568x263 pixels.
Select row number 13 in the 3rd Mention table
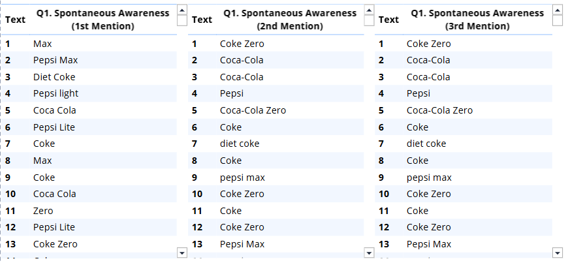click(x=385, y=244)
